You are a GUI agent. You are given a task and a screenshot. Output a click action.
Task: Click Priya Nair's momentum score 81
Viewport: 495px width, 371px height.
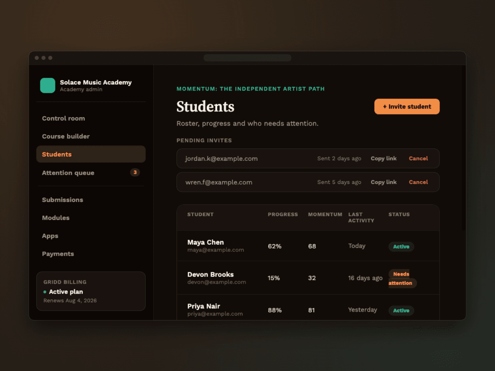coord(312,310)
